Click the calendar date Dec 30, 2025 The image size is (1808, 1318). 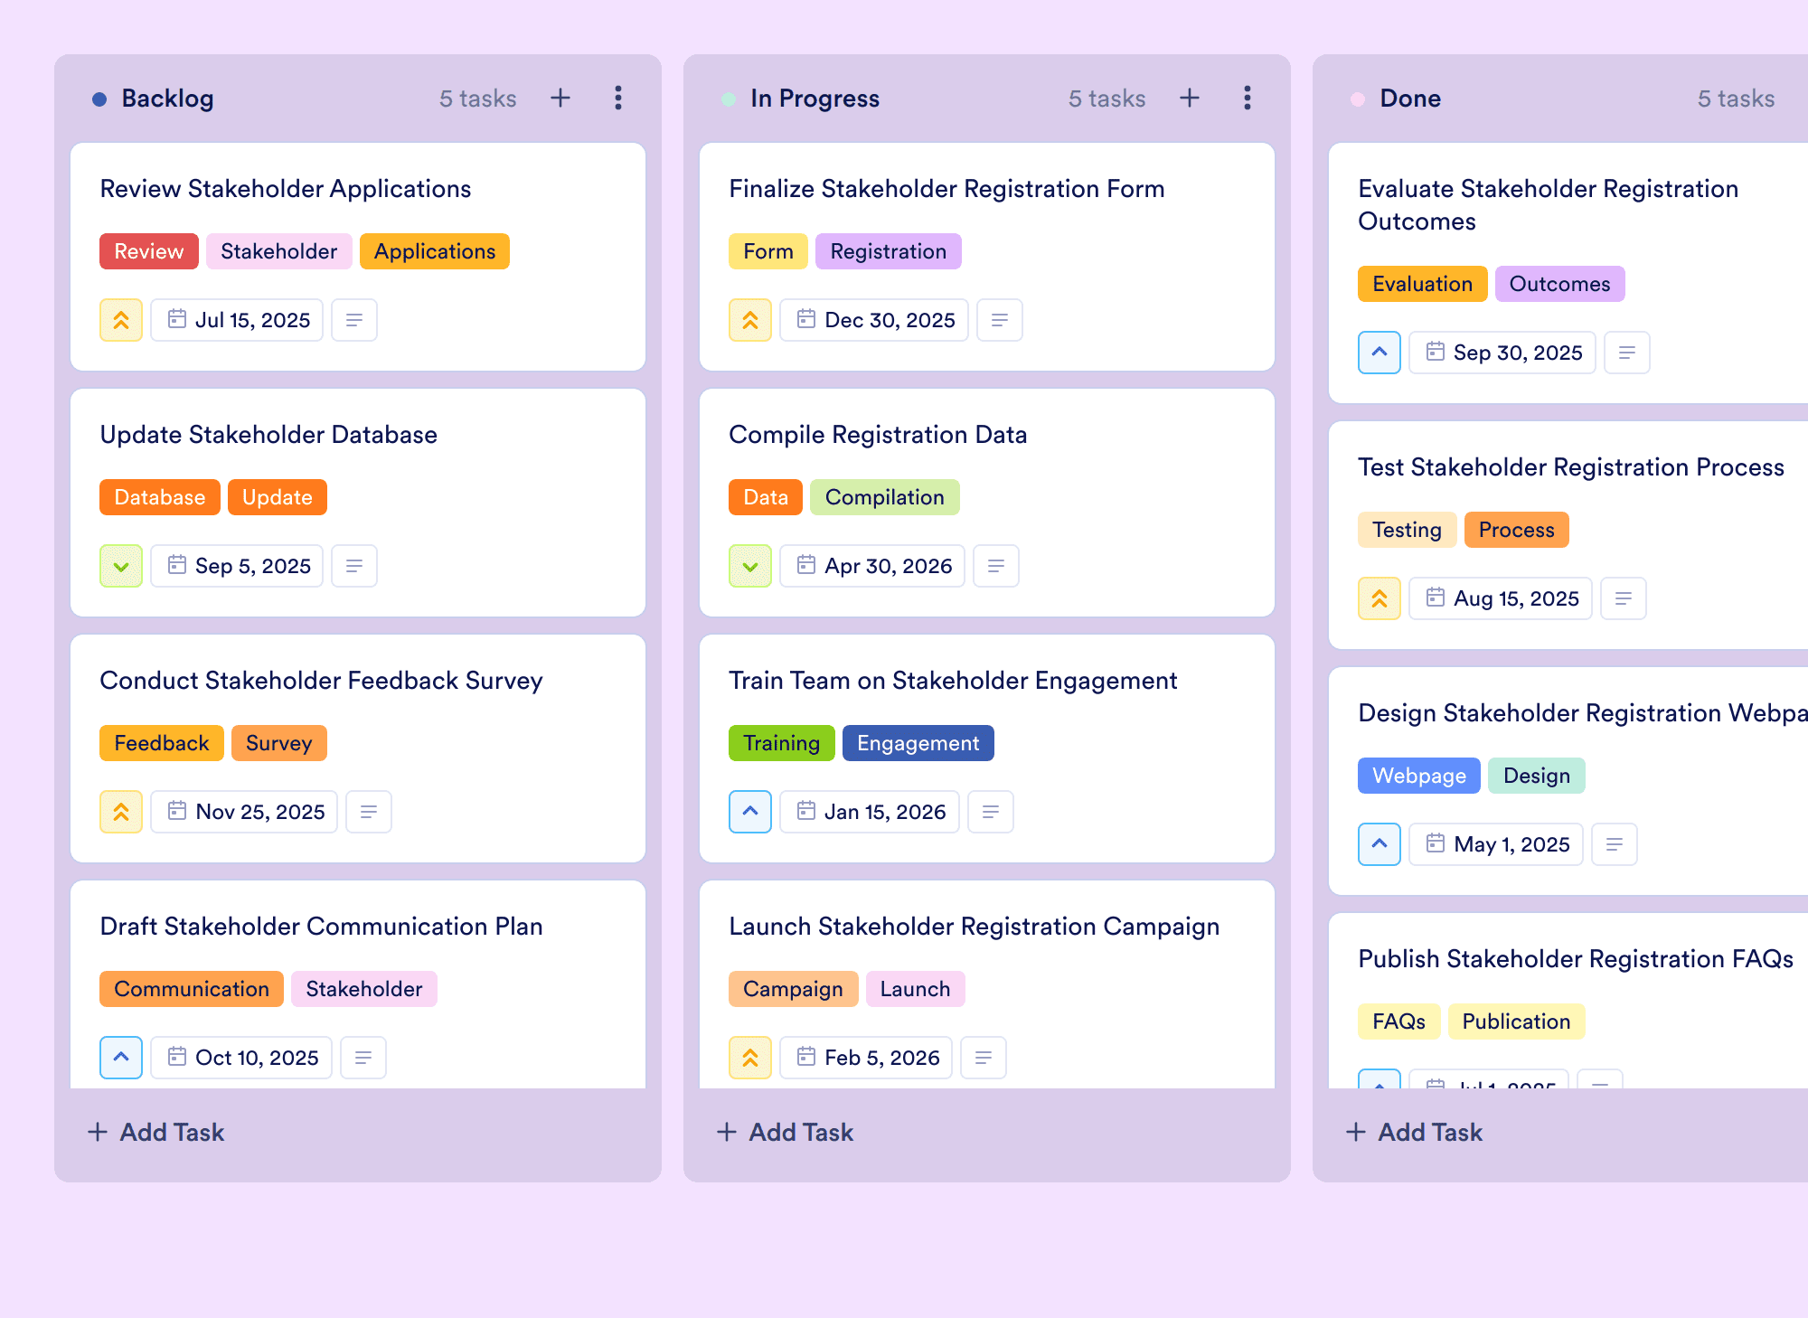pos(874,320)
